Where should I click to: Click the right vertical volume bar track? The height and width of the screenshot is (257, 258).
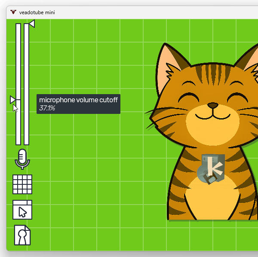(26, 86)
